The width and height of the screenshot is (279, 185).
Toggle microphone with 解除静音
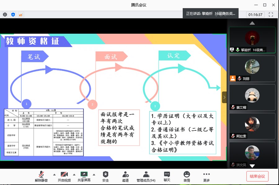coord(41,176)
